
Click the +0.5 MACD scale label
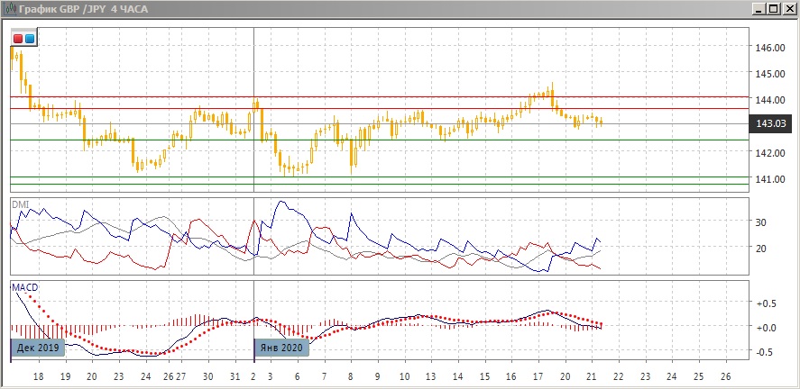(767, 303)
